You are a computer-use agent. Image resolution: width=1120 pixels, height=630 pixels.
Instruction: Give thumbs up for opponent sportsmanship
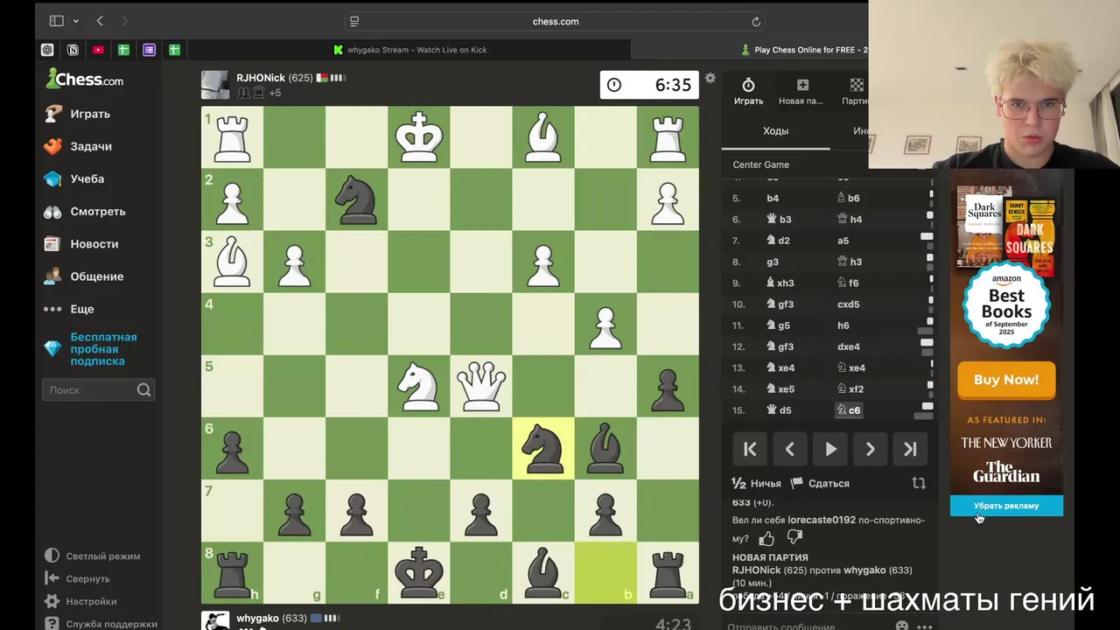click(766, 538)
